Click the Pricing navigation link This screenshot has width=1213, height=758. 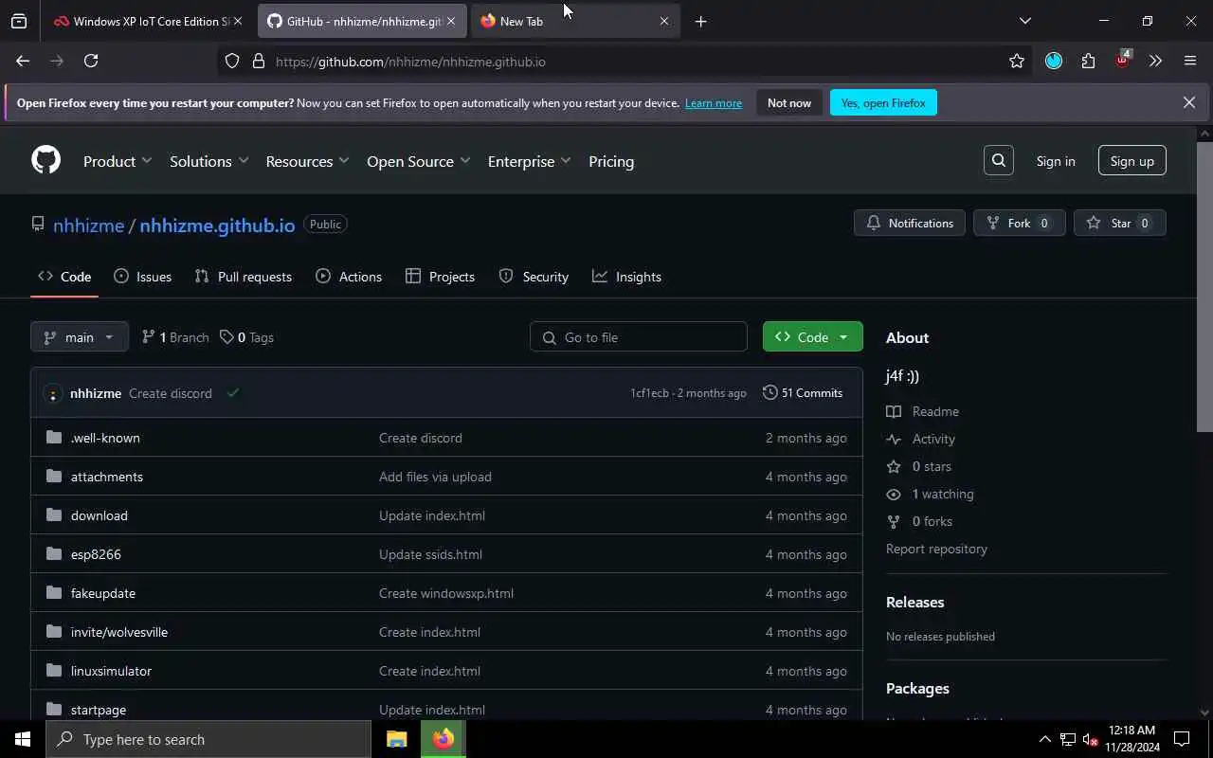tap(611, 161)
